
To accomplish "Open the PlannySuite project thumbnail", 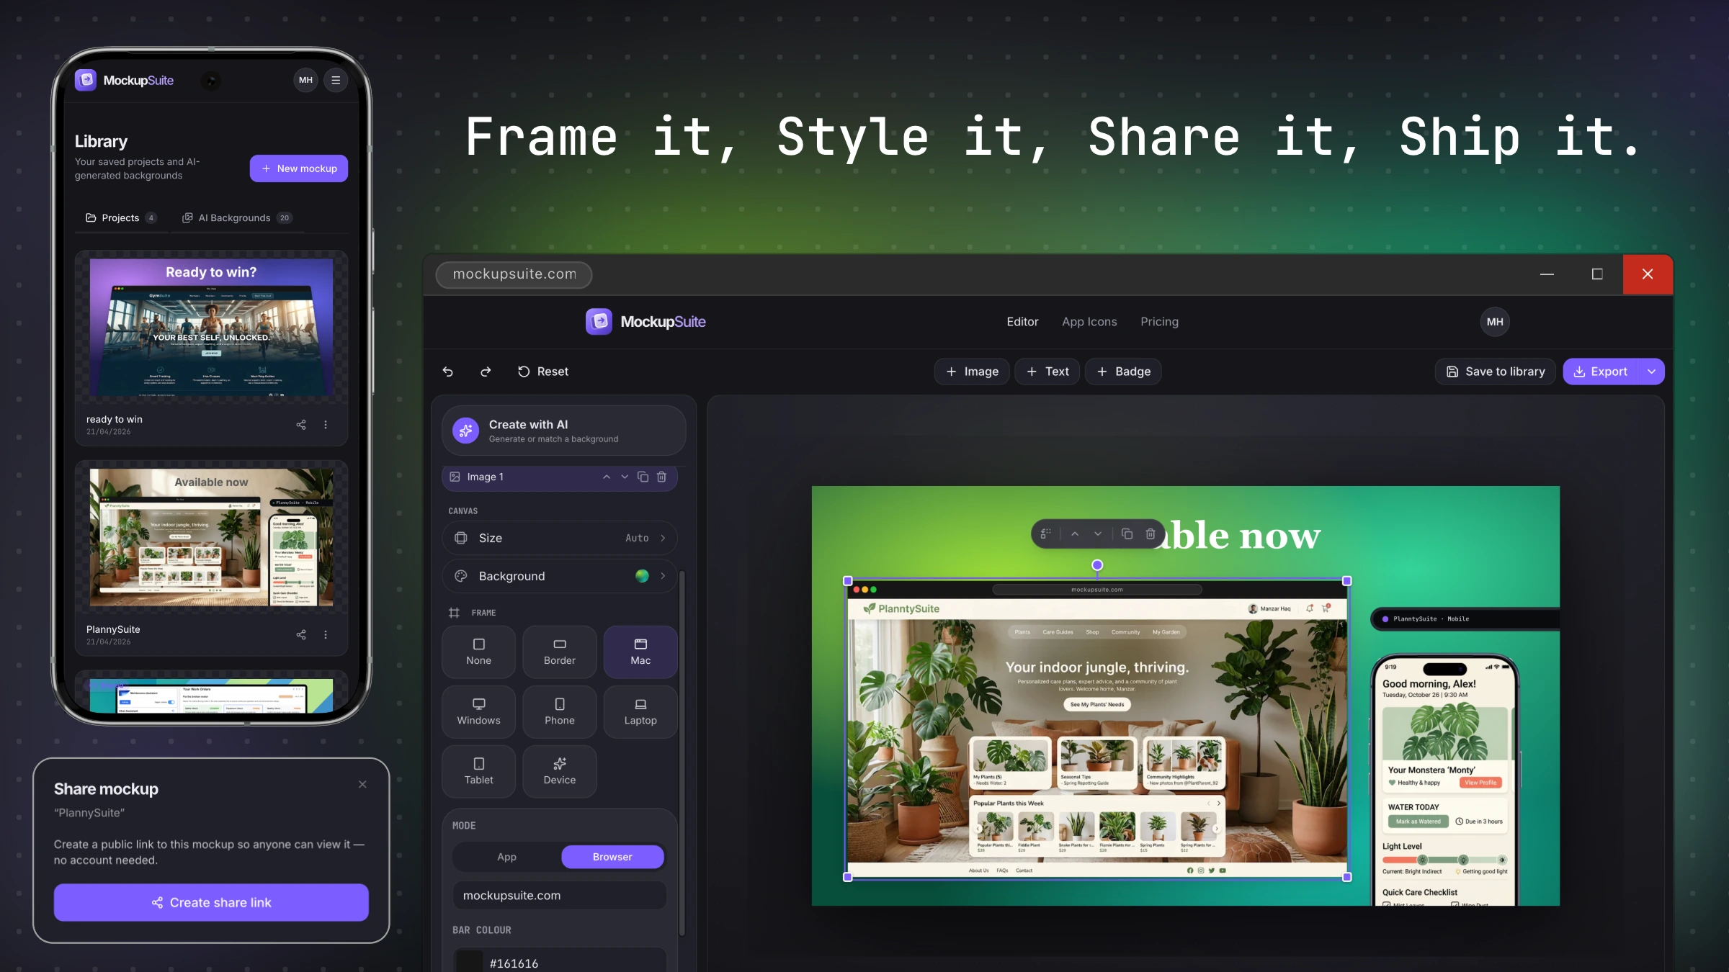I will (211, 537).
